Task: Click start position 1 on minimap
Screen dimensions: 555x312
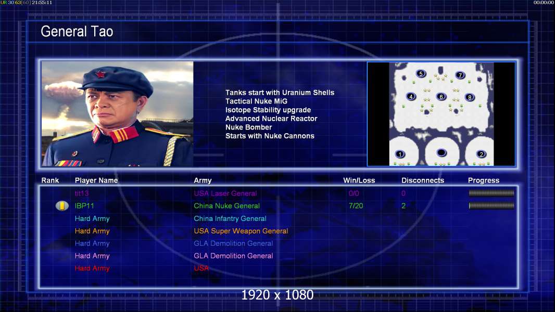Action: (400, 154)
